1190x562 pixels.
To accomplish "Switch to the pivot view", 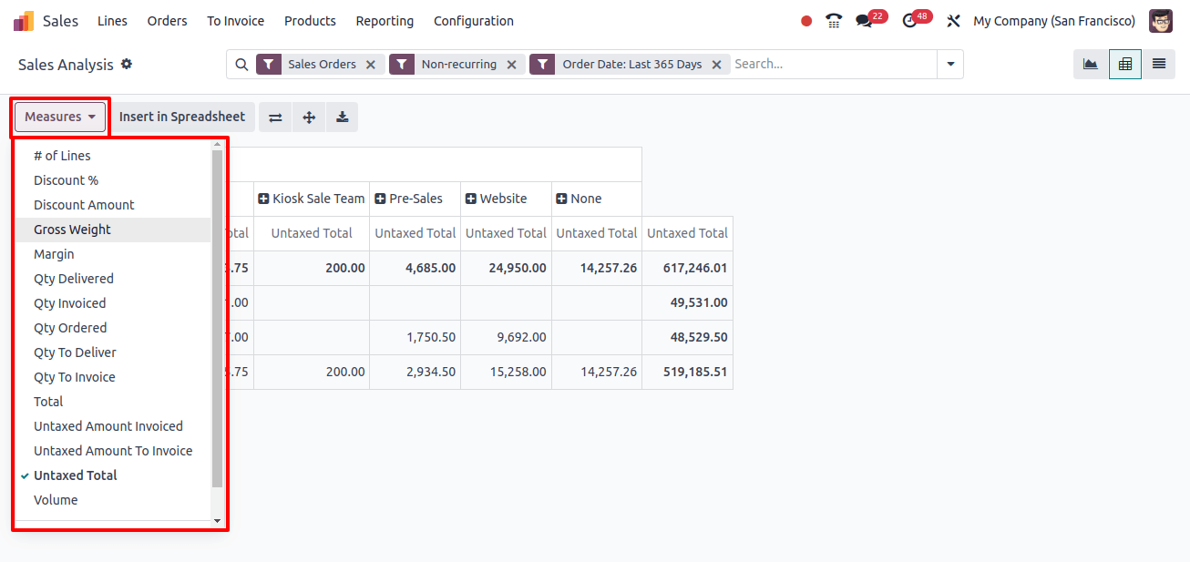I will click(1125, 64).
